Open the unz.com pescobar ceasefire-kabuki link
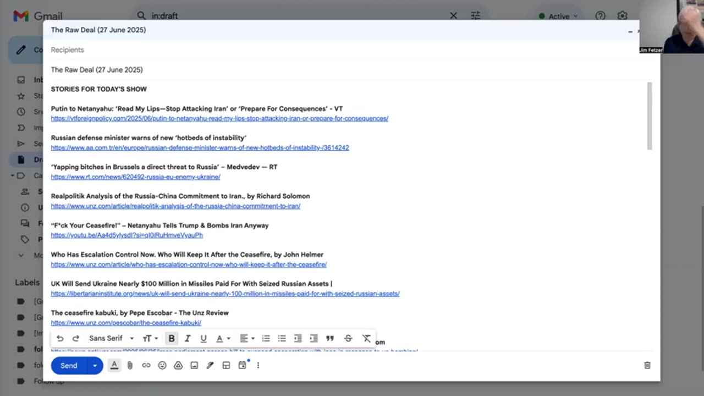 (x=126, y=323)
